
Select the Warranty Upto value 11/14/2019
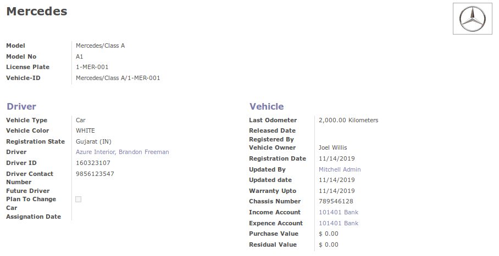(337, 191)
